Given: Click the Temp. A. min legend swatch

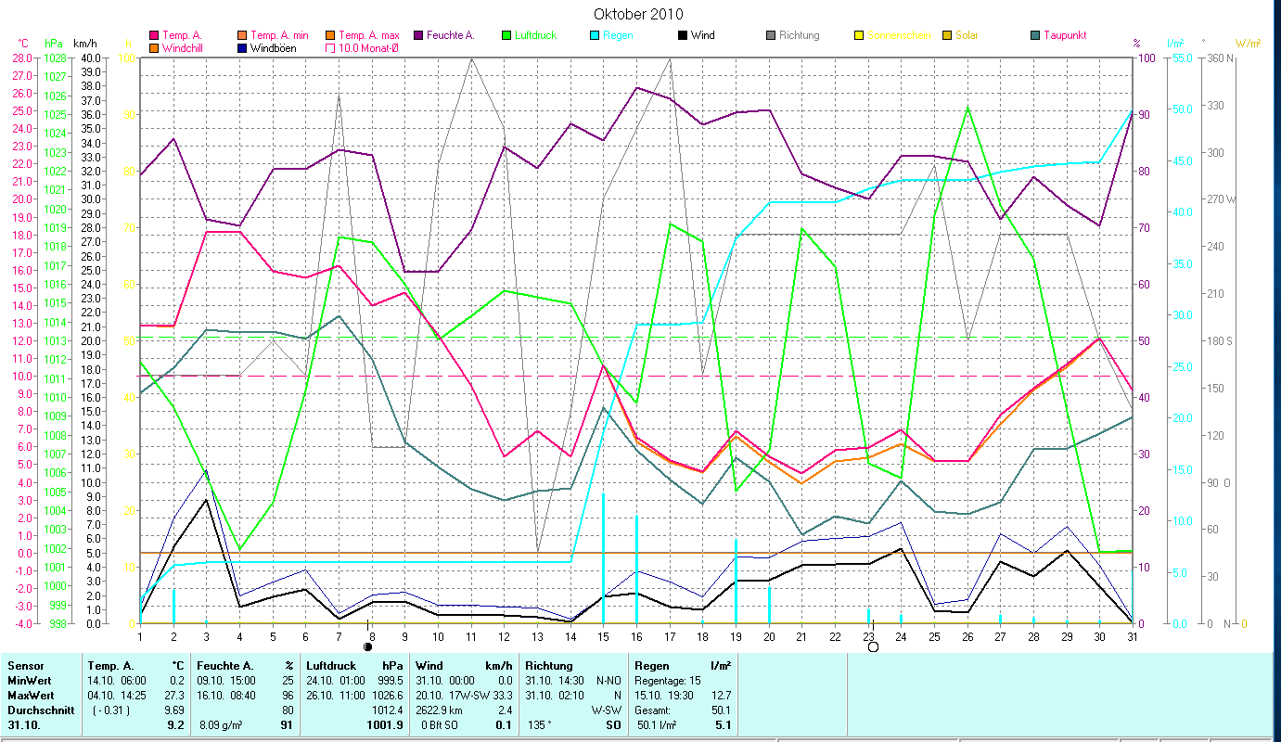Looking at the screenshot, I should pos(243,35).
